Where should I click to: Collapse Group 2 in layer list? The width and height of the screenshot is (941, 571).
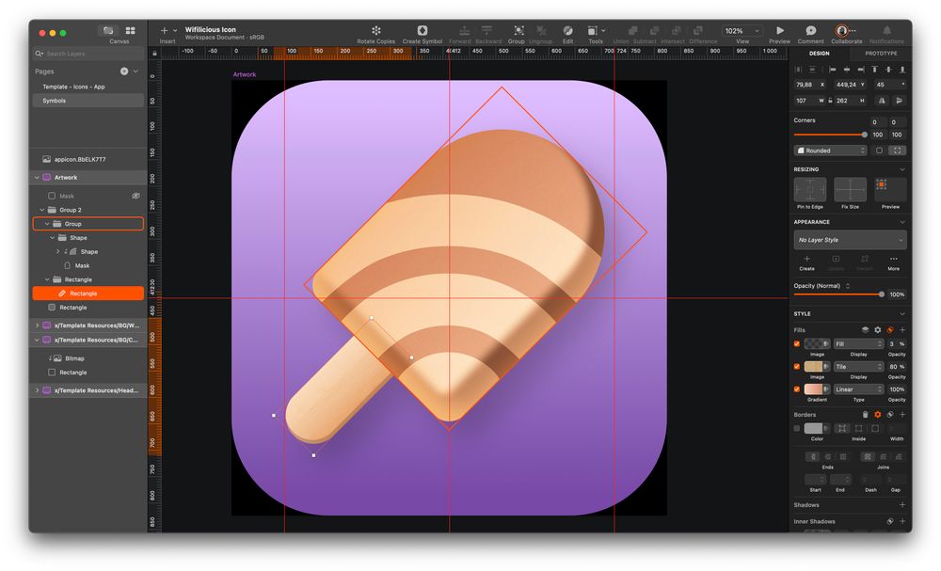(x=42, y=210)
